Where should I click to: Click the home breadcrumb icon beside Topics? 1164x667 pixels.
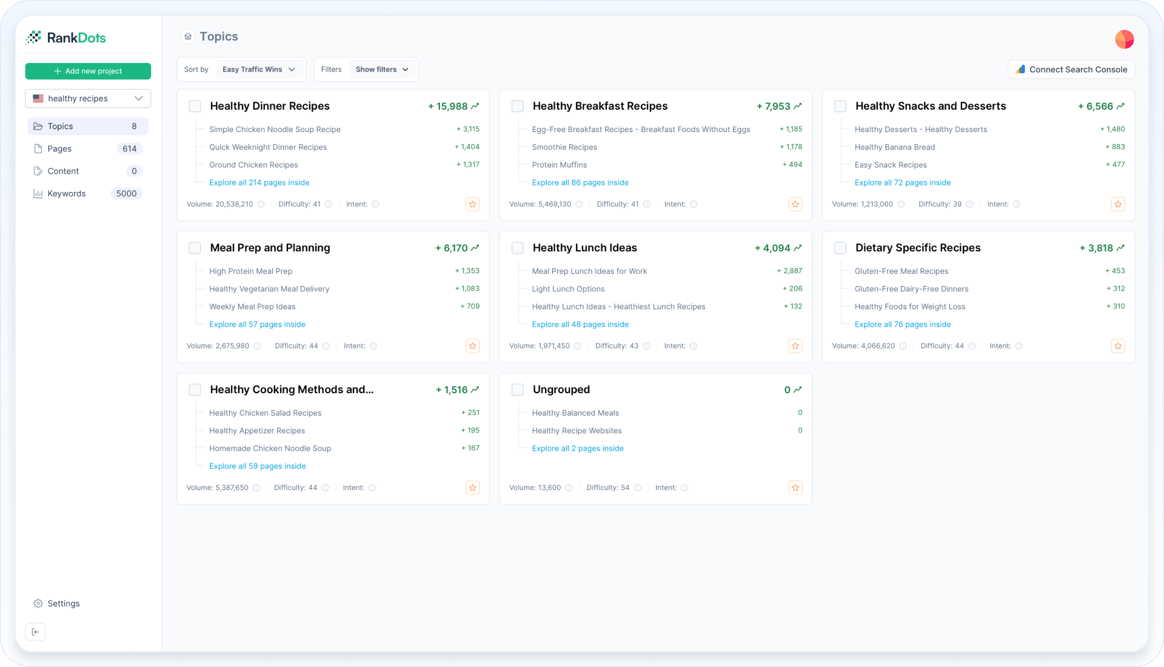(188, 36)
